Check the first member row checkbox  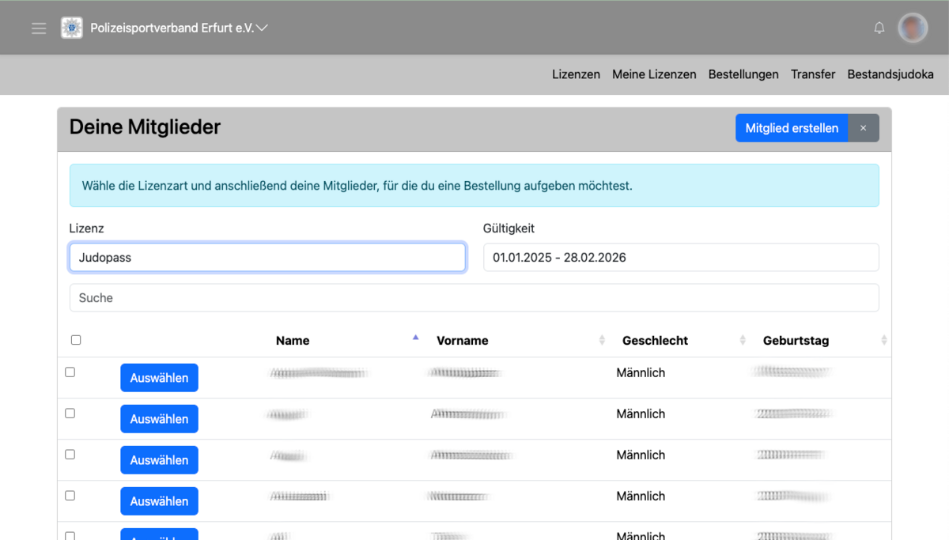[x=70, y=372]
